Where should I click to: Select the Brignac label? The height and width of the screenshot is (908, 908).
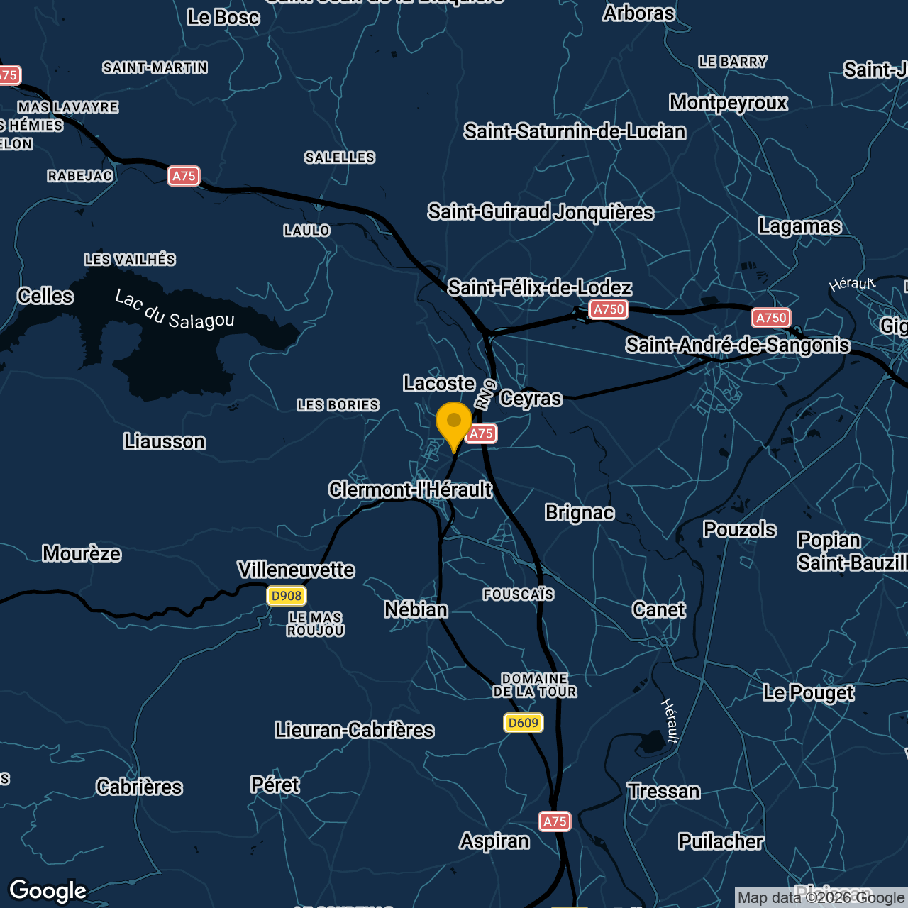click(x=580, y=513)
